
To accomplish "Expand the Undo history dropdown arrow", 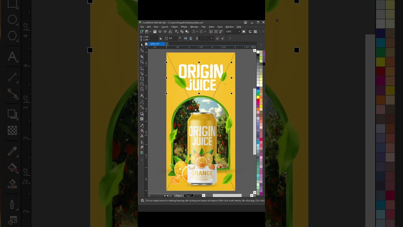I will click(197, 32).
